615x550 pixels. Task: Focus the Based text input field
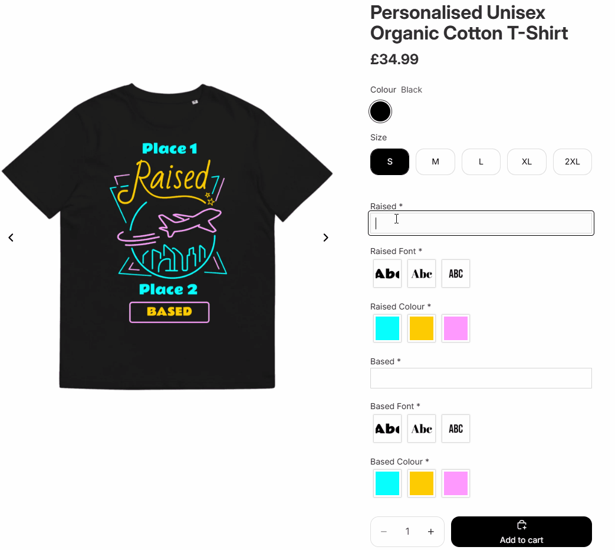click(x=481, y=378)
